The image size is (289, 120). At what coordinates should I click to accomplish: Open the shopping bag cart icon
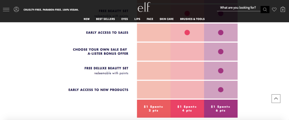[283, 9]
